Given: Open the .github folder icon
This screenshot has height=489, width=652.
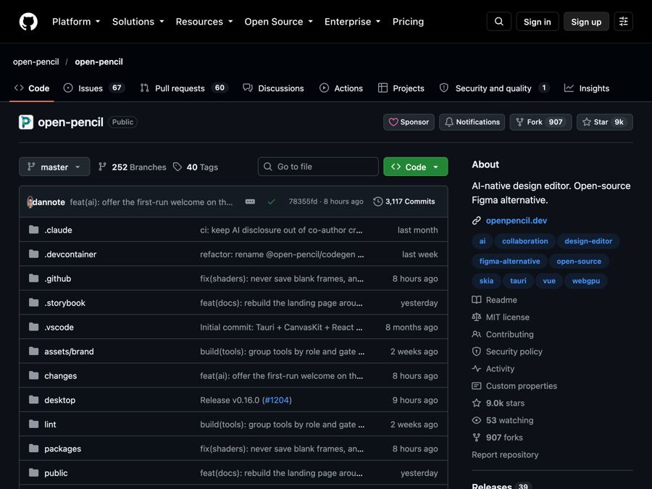Looking at the screenshot, I should click(x=33, y=278).
